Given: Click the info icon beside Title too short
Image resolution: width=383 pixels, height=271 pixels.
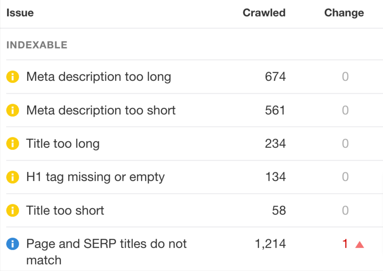Looking at the screenshot, I should point(12,210).
